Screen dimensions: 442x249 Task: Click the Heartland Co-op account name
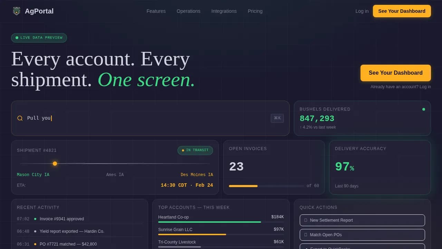click(173, 217)
